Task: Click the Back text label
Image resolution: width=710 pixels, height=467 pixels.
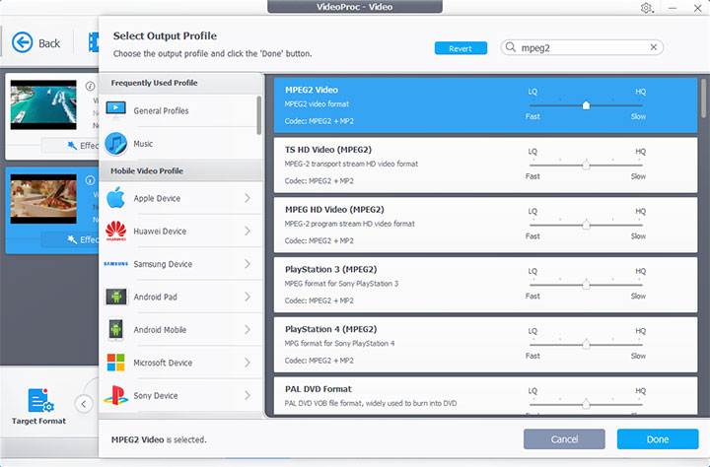Action: tap(49, 43)
